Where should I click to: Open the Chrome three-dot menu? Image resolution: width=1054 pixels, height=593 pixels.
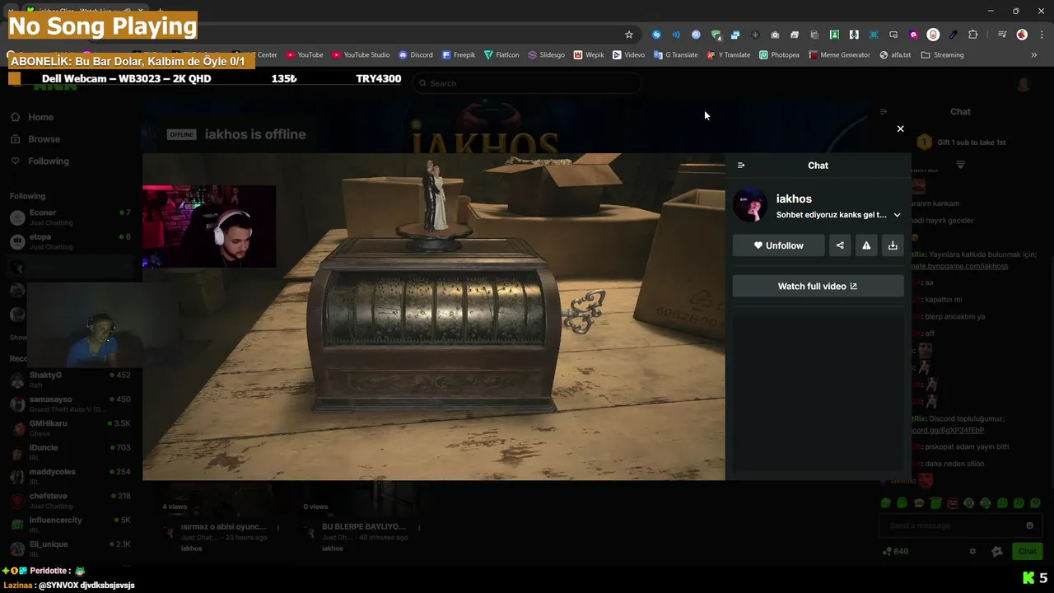pyautogui.click(x=1041, y=35)
